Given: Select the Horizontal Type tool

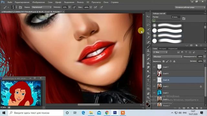Looking at the screenshot, I should (x=148, y=80).
